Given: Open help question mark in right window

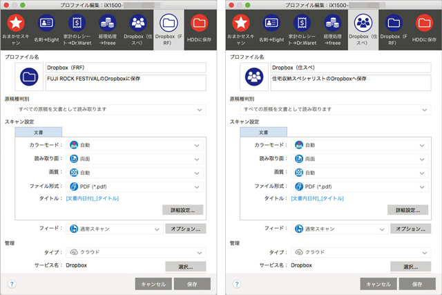Looking at the screenshot, I should coord(237,284).
